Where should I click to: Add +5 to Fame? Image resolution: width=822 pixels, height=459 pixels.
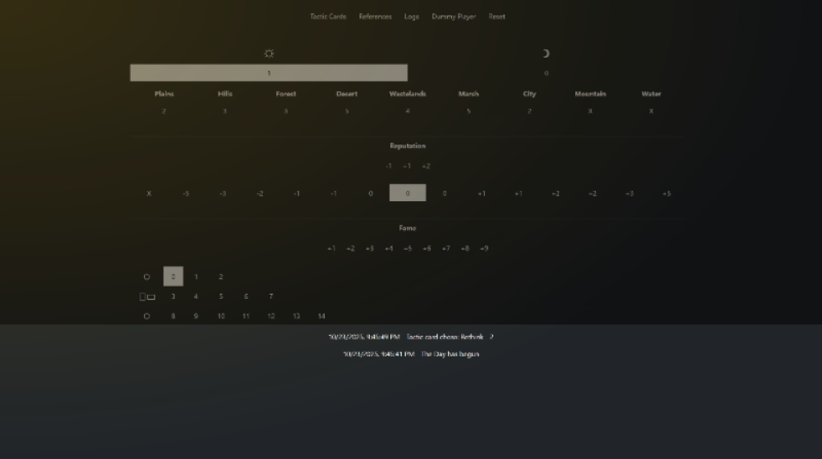[x=408, y=248]
